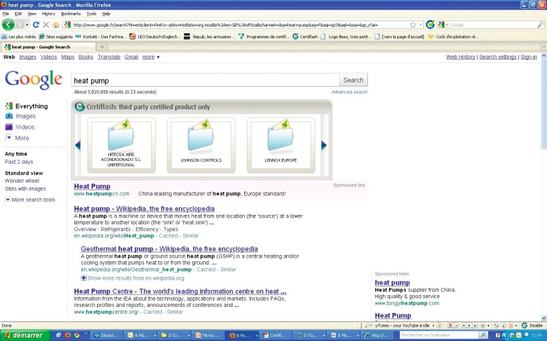Expand More search tools in the sidebar
The image size is (547, 341).
pos(30,200)
